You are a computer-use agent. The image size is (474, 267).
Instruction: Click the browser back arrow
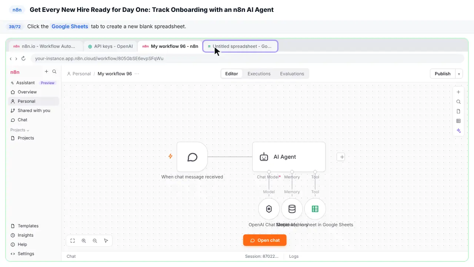[11, 59]
